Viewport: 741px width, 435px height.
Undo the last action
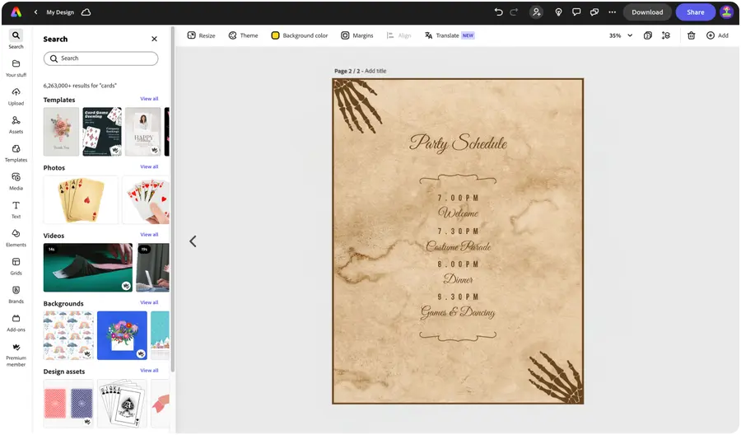(499, 12)
